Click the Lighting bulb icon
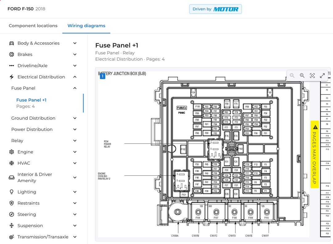 click(x=11, y=192)
